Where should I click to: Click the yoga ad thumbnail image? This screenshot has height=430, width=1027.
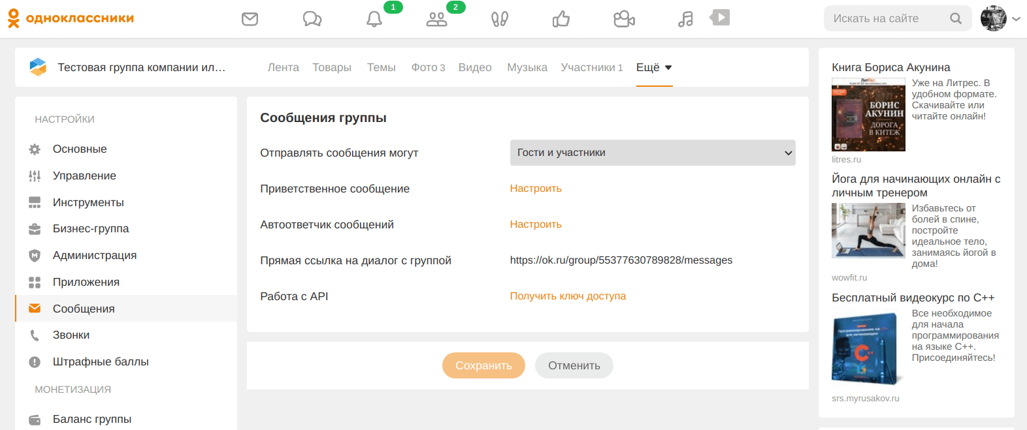point(868,230)
